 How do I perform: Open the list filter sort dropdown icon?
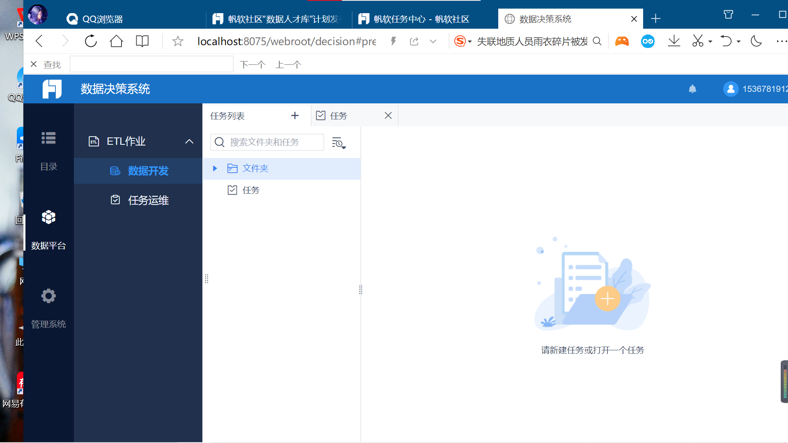point(339,143)
